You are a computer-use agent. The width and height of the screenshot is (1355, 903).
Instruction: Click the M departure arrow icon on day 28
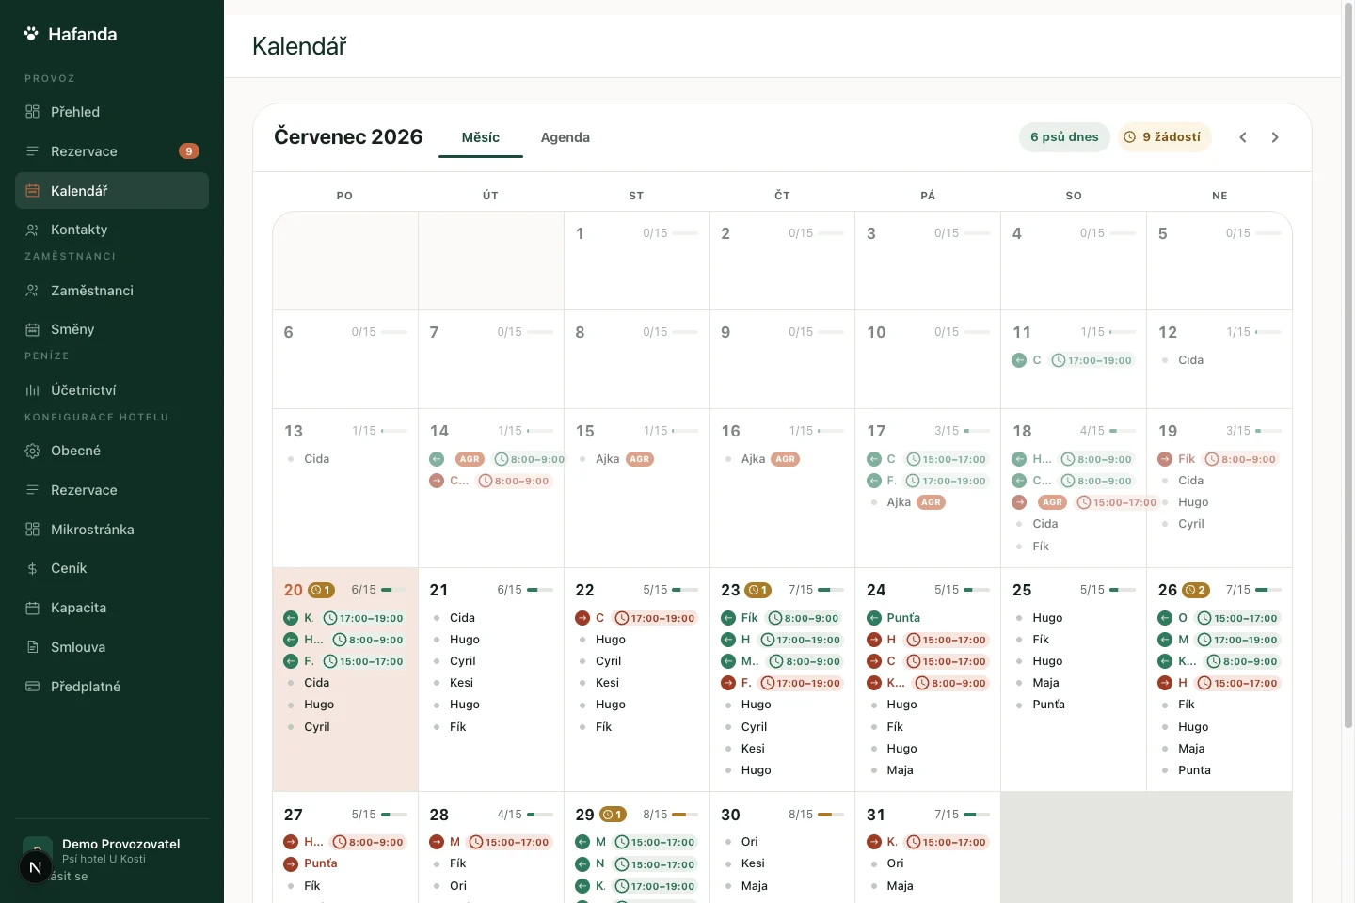437,842
